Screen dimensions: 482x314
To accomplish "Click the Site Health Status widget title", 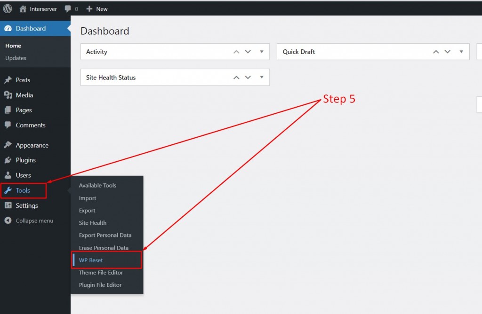I will point(111,78).
